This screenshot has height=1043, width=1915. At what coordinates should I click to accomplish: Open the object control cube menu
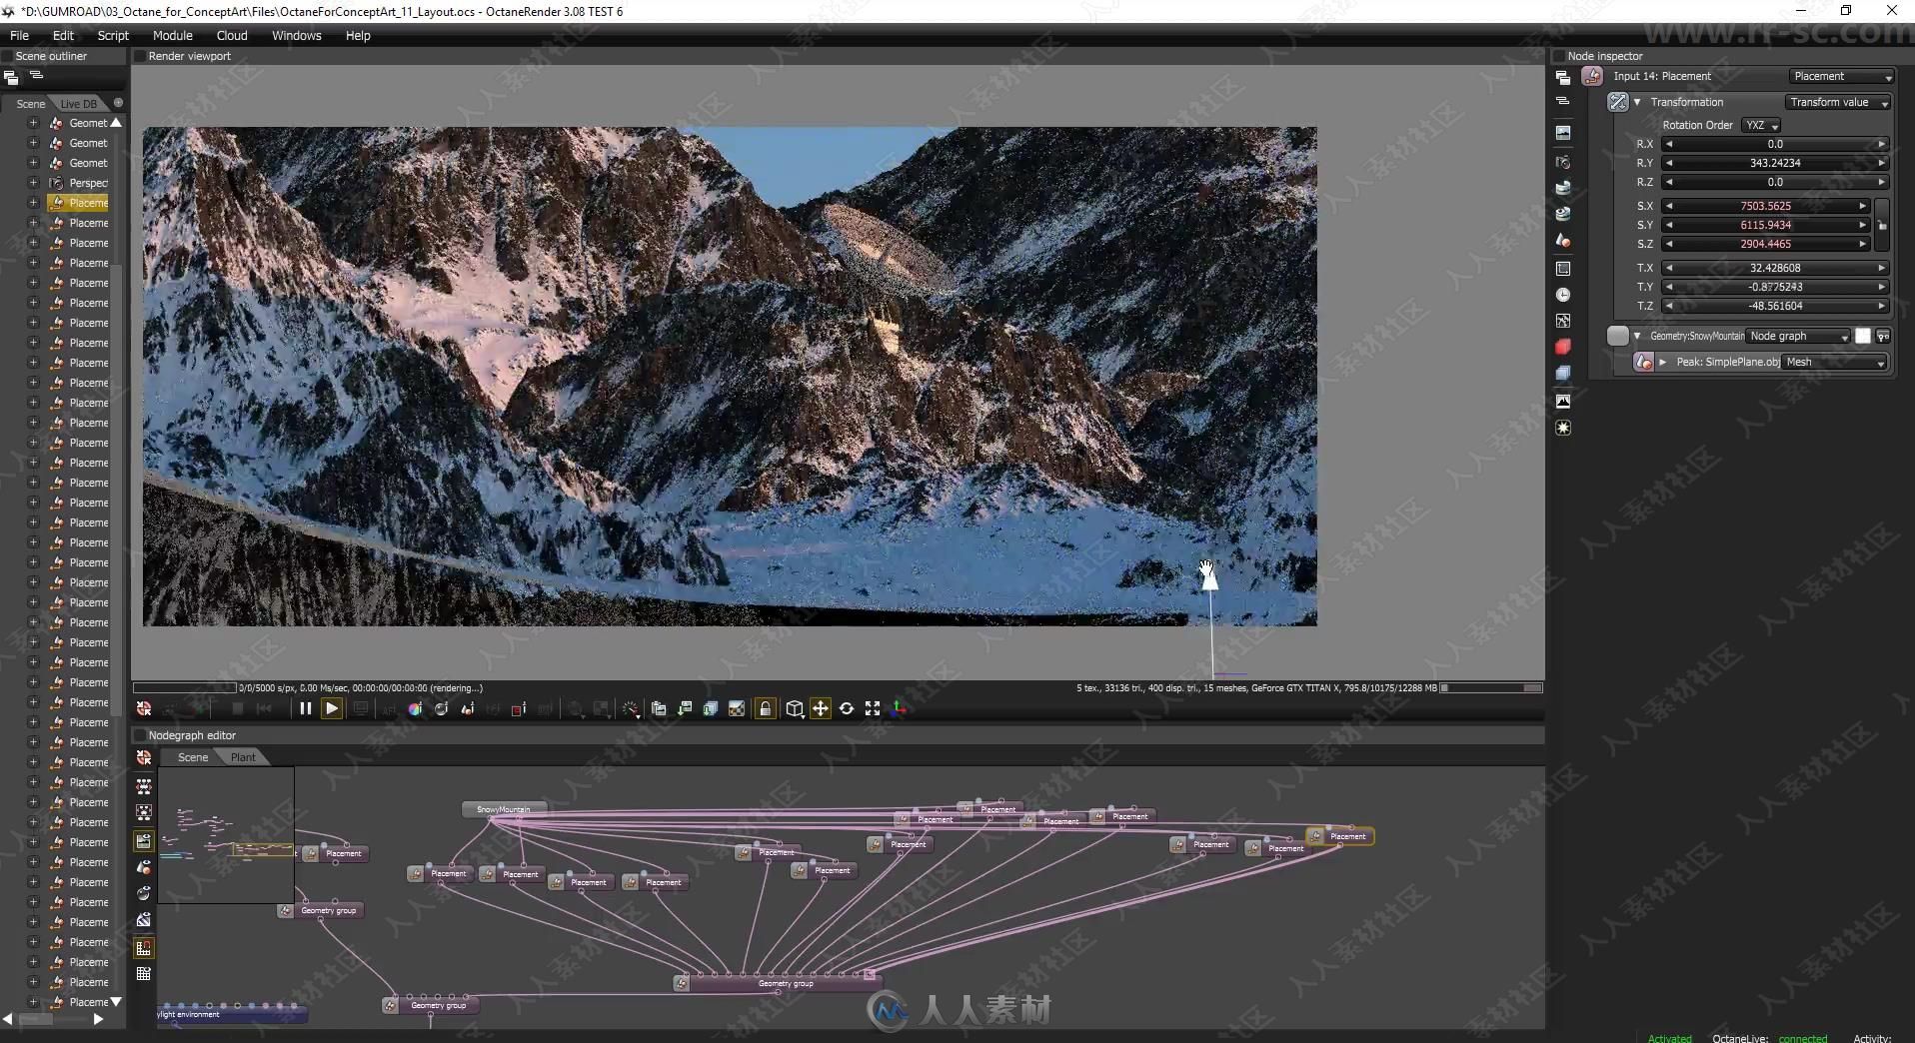click(795, 708)
